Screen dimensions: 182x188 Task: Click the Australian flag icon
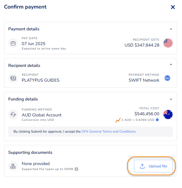pyautogui.click(x=168, y=114)
